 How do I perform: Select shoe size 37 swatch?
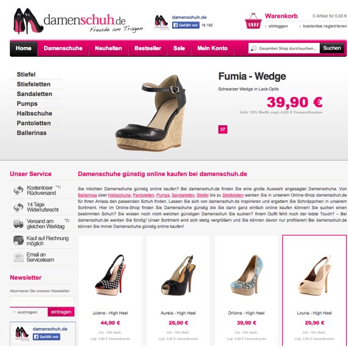tap(223, 130)
